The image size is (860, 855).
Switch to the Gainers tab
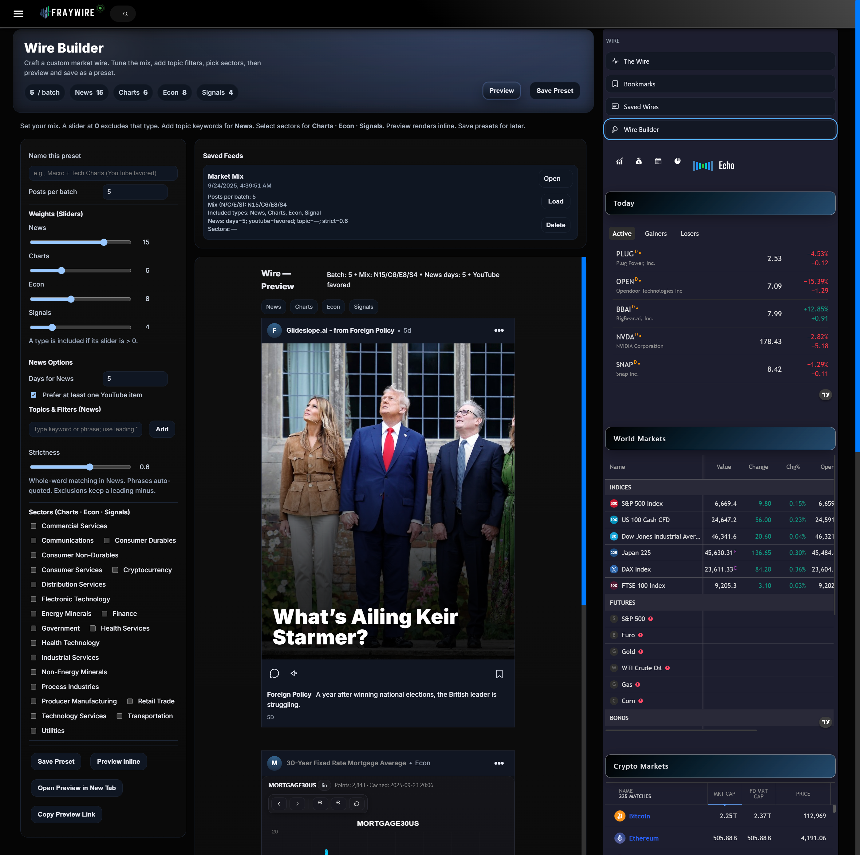[x=655, y=234]
